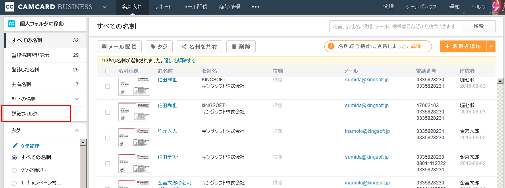This screenshot has width=505, height=188.
Task: Open card image of 住田テスト
Action: coord(134,163)
